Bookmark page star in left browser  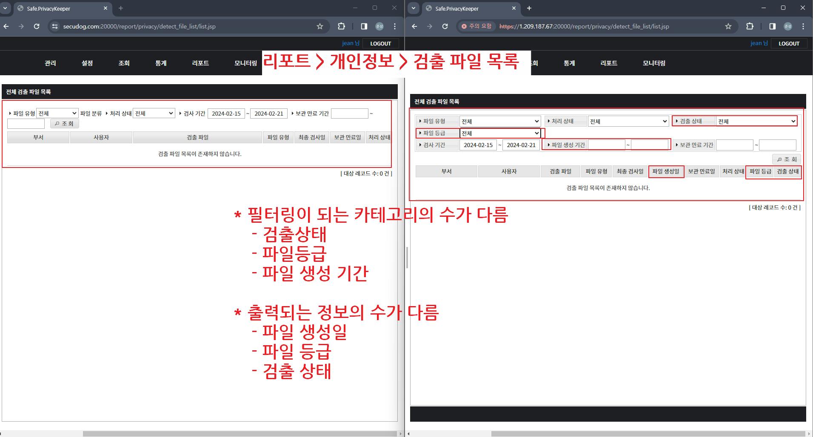320,26
